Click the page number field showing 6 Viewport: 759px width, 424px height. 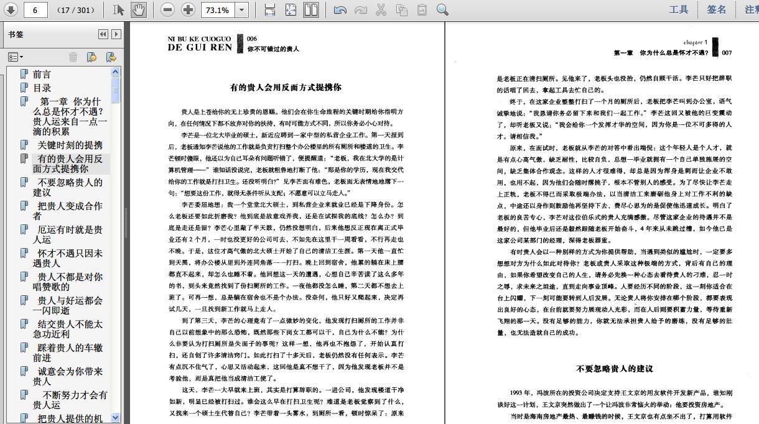(x=35, y=10)
